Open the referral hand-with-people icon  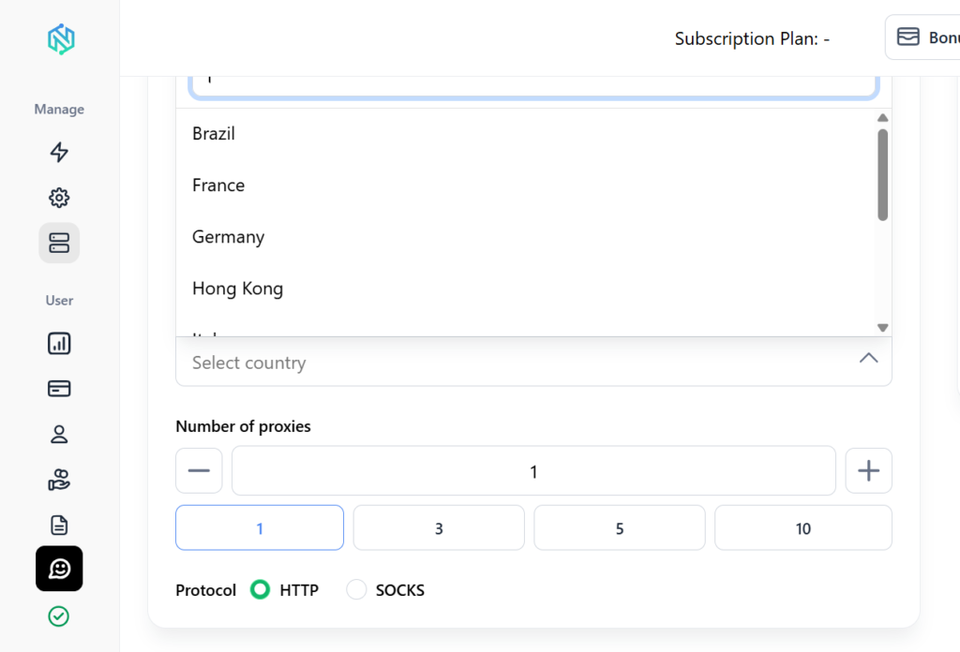coord(59,480)
